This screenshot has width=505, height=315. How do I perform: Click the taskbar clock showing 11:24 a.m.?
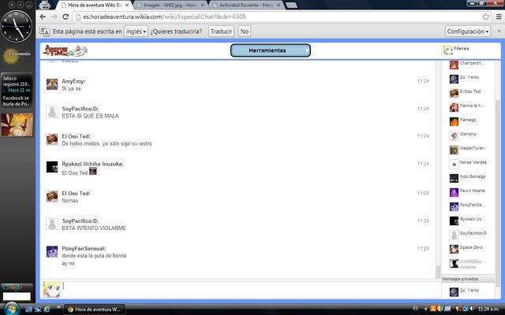pos(488,309)
